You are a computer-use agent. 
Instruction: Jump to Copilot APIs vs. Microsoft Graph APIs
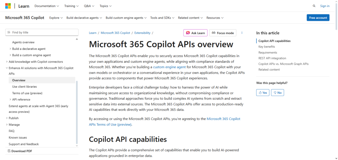pos(284,64)
